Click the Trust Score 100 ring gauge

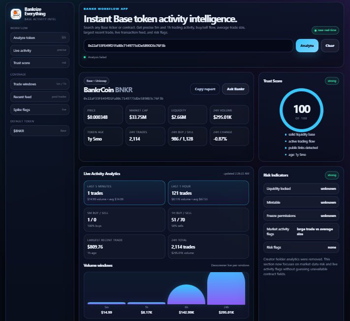301,110
